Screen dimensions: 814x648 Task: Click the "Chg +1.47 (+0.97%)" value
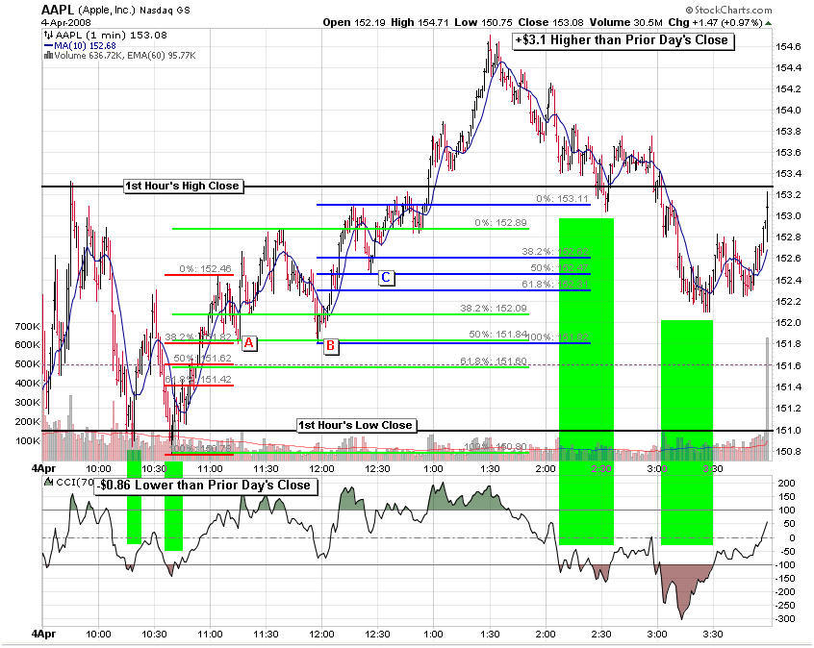715,23
